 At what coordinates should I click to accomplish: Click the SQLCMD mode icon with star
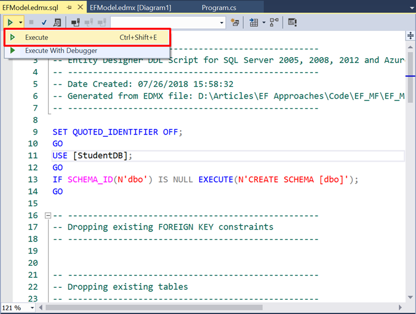pyautogui.click(x=235, y=23)
